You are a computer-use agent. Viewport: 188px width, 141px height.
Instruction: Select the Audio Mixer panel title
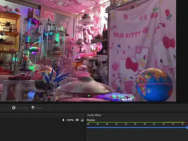click(x=94, y=115)
